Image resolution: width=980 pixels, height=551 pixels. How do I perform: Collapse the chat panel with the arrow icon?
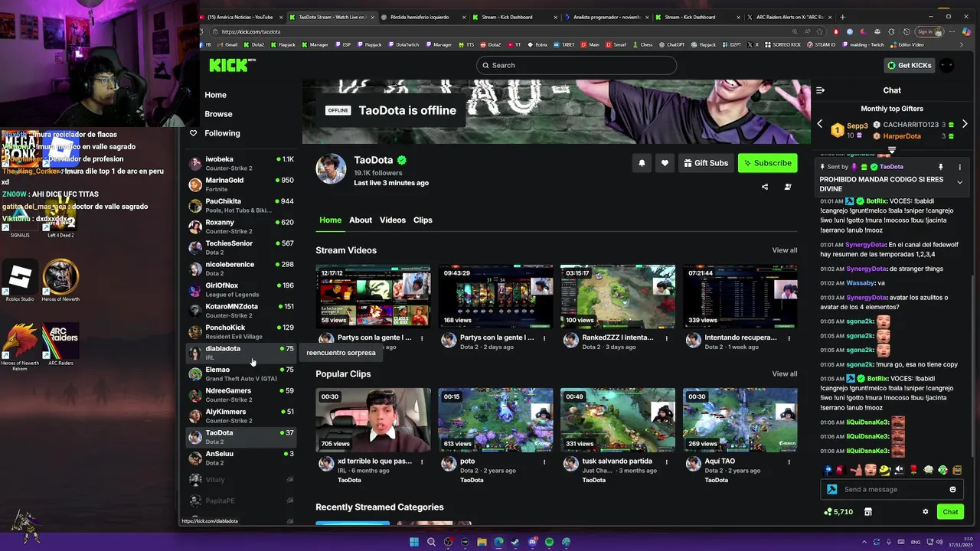(820, 90)
